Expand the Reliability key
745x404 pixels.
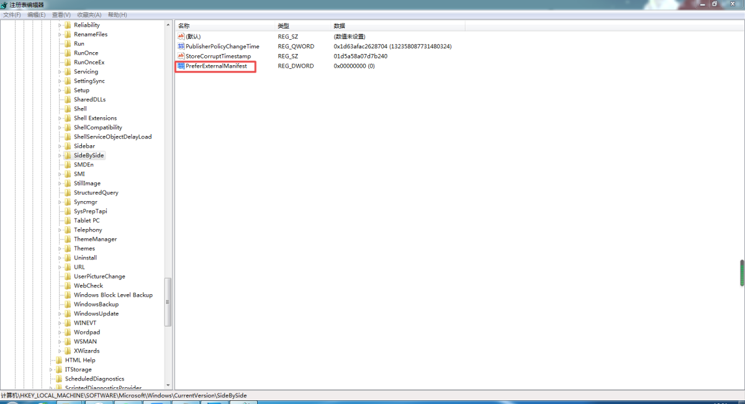[61, 25]
